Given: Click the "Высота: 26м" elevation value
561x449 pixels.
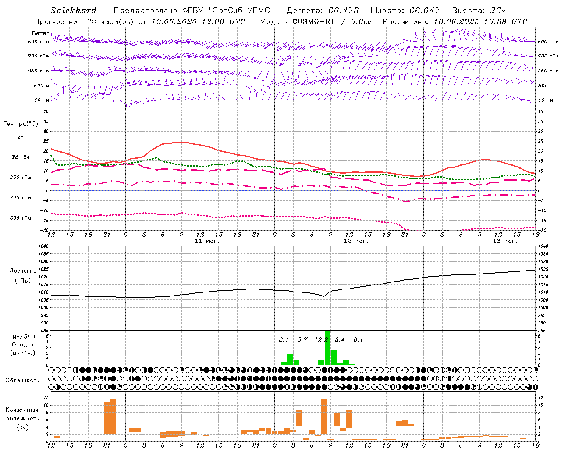Looking at the screenshot, I should pyautogui.click(x=479, y=11).
